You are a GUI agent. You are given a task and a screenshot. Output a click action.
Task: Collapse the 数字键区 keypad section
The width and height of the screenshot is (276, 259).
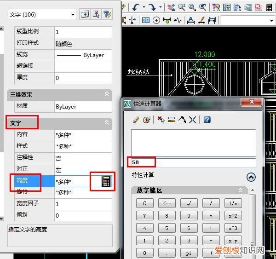[x=240, y=190]
